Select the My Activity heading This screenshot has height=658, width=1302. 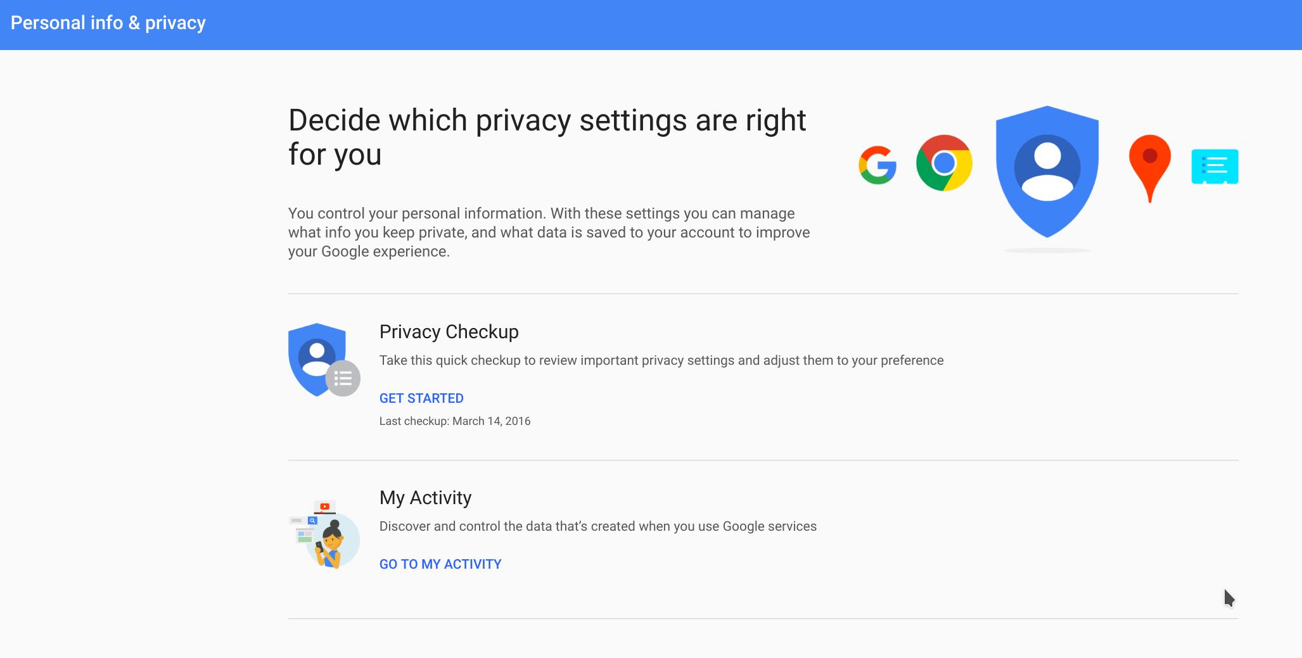tap(425, 498)
